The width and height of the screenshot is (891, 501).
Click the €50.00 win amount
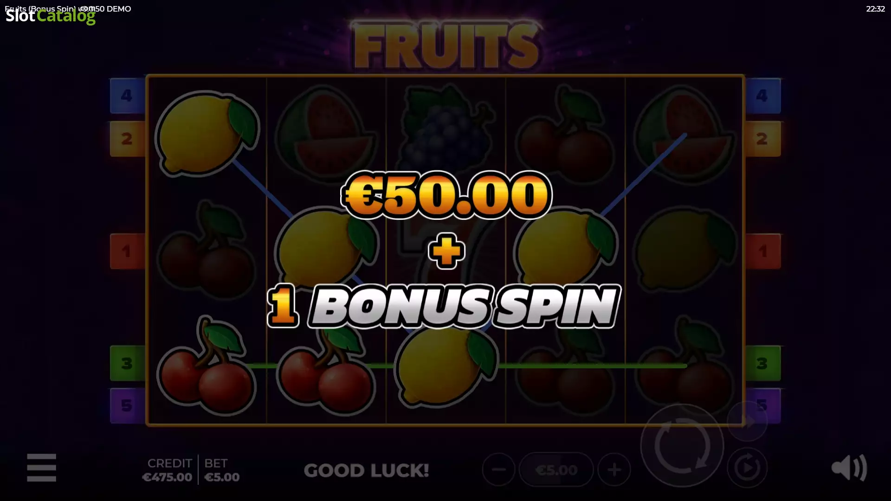coord(446,195)
